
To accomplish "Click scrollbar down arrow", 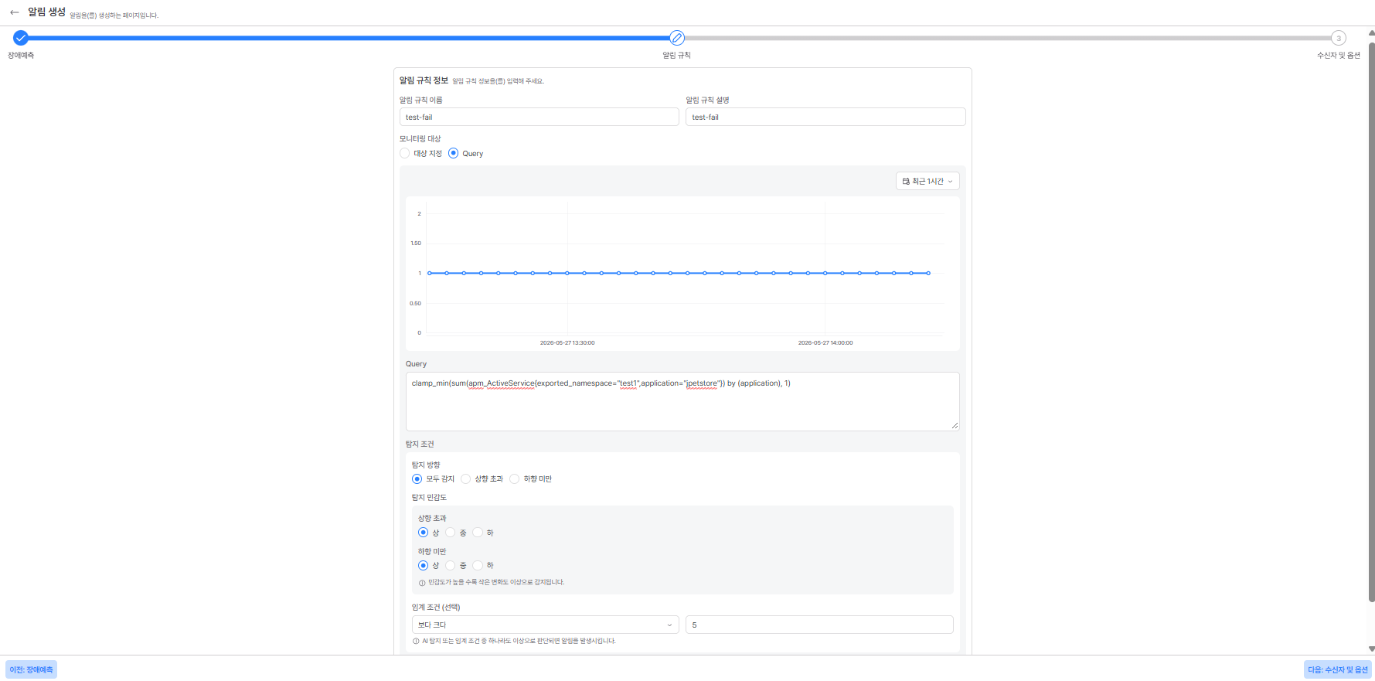I will coord(1371,649).
